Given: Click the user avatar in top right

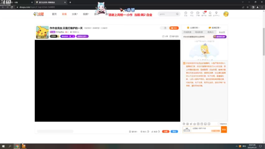Looking at the screenshot, I should coord(226,14).
